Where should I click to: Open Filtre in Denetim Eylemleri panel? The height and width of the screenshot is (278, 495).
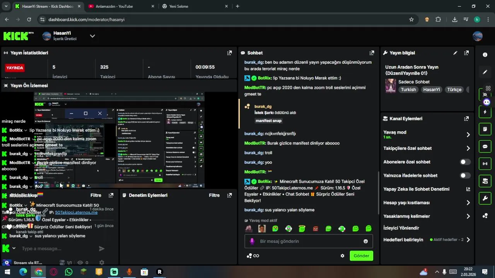214,195
